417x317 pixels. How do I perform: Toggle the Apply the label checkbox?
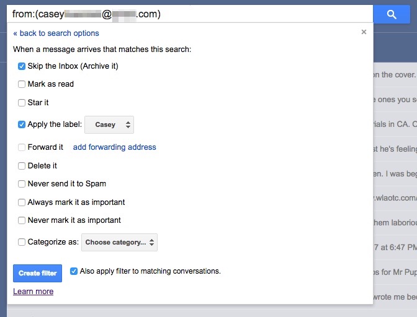pos(22,124)
